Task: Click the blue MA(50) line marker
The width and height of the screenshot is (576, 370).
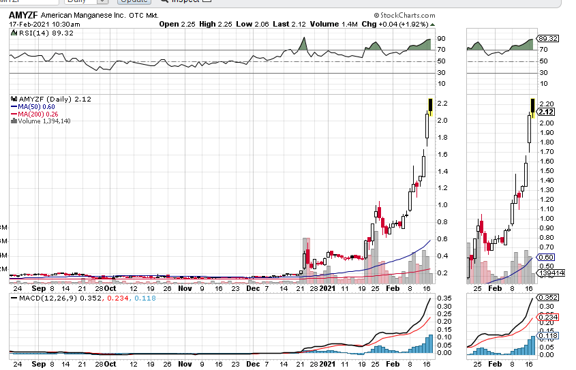Action: 14,107
